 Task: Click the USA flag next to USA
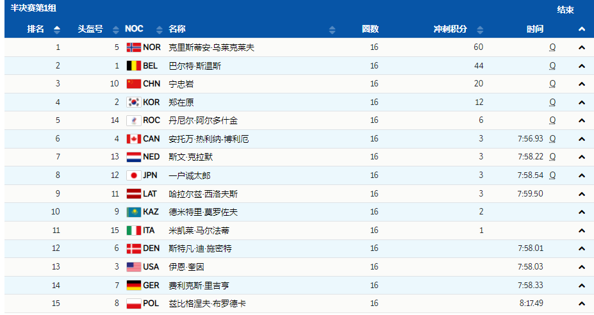(x=133, y=267)
